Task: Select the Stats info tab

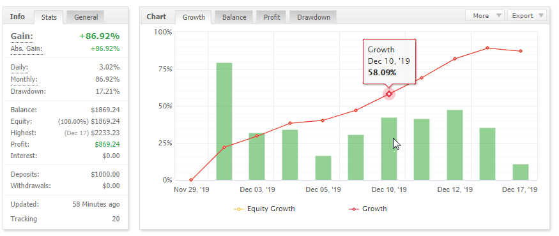Action: tap(49, 17)
